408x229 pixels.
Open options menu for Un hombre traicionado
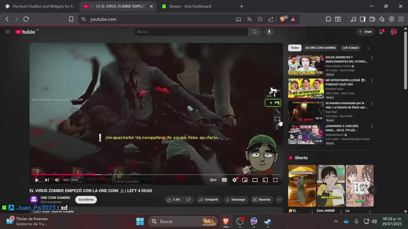[x=372, y=104]
